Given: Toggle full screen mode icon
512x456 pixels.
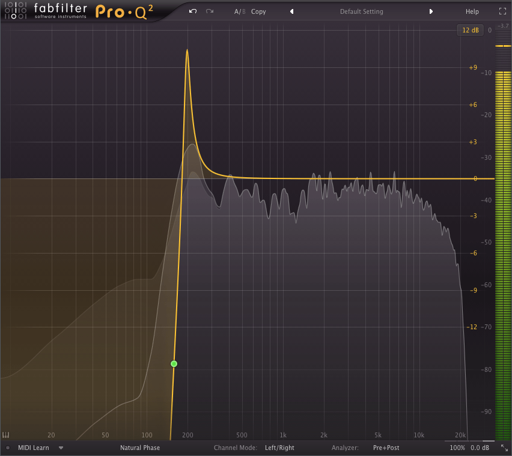Looking at the screenshot, I should [502, 11].
